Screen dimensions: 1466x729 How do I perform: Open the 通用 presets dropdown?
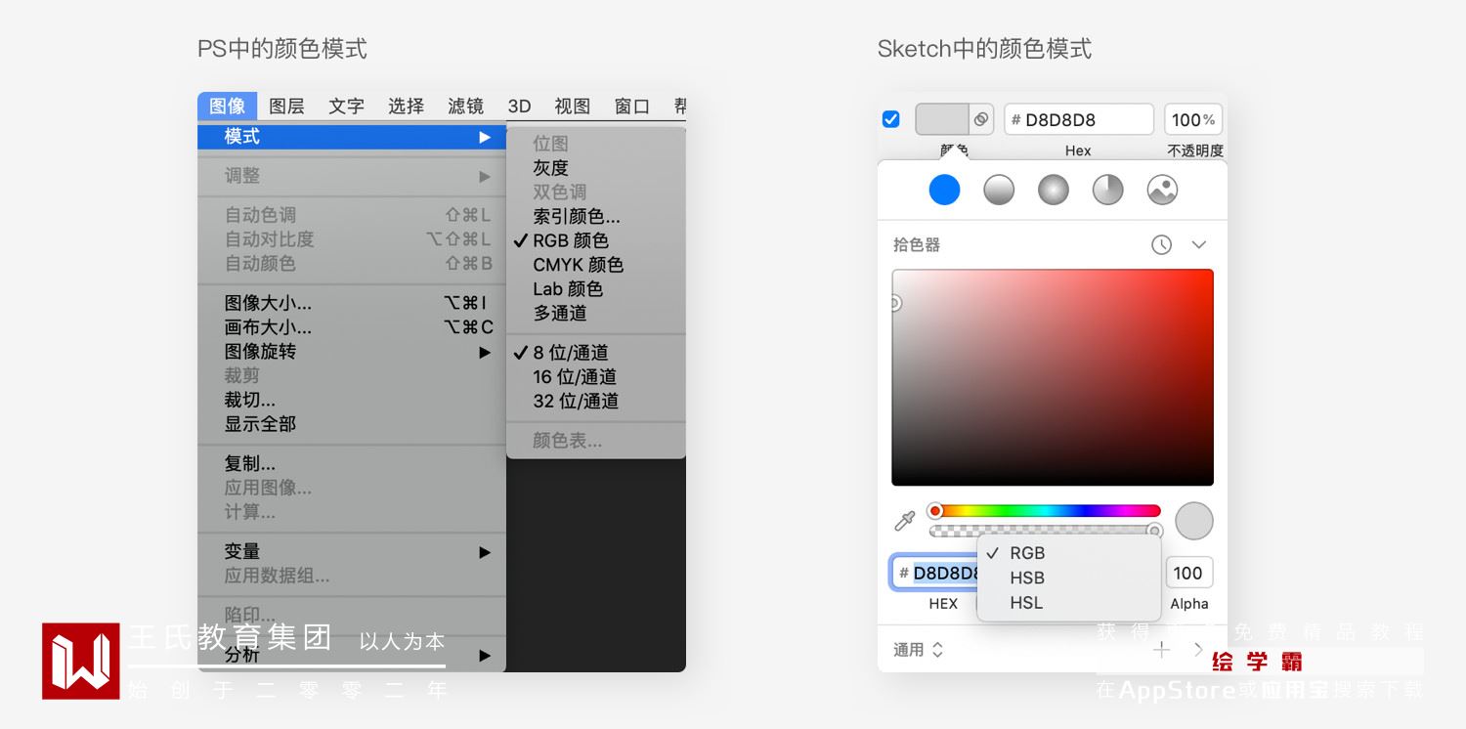919,650
